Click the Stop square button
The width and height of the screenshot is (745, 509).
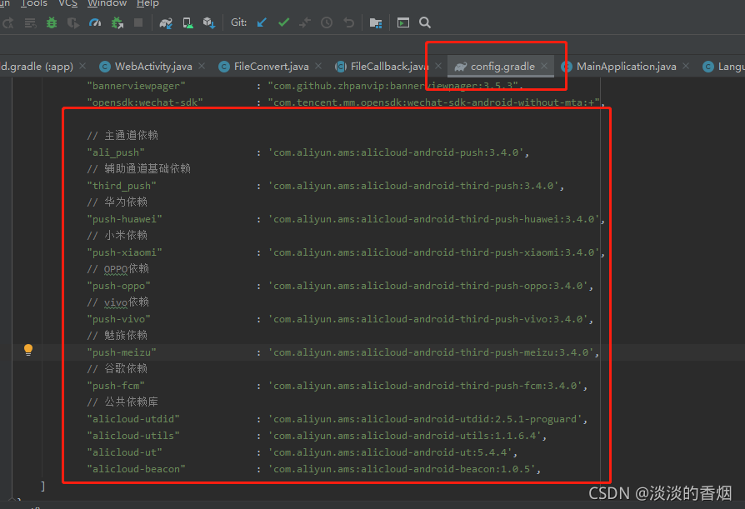138,22
